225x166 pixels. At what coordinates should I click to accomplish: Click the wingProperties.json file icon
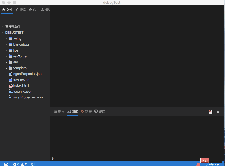[10, 97]
